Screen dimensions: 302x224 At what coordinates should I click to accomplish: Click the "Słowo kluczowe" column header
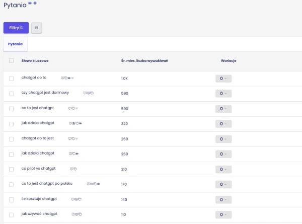pyautogui.click(x=35, y=61)
